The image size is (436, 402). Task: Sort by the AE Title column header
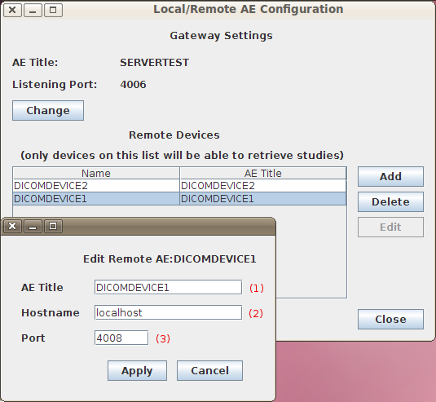262,173
